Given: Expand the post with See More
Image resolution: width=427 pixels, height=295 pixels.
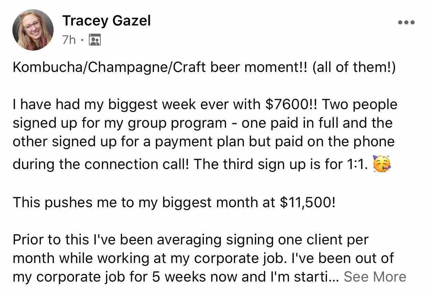Looking at the screenshot, I should click(375, 276).
